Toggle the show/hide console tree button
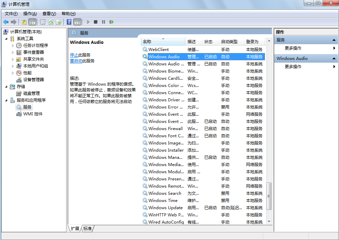The height and width of the screenshot is (240, 339). click(33, 22)
